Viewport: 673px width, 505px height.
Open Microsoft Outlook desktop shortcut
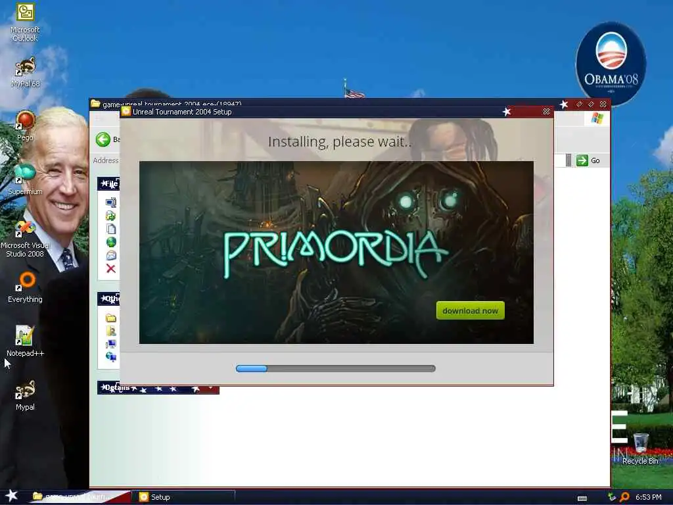pos(25,22)
